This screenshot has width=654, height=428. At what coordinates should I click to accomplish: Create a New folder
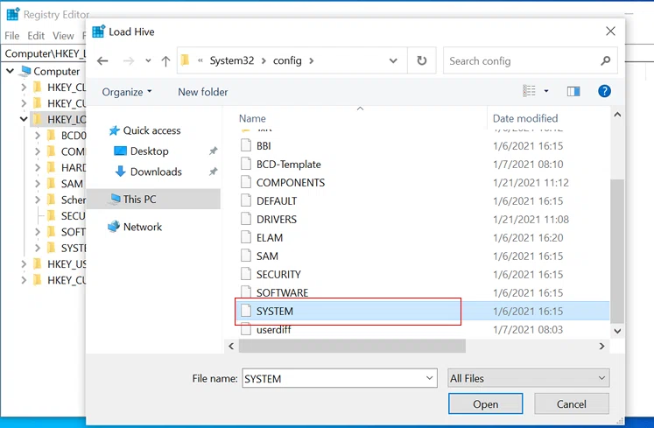tap(203, 92)
